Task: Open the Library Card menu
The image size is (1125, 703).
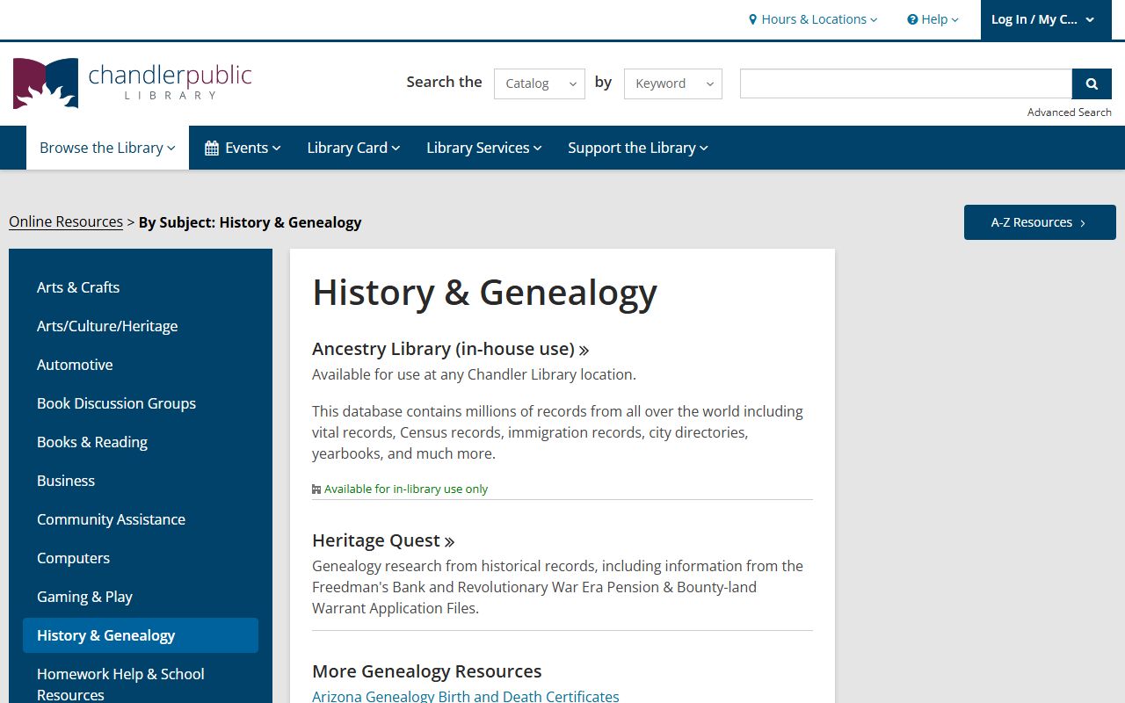Action: pos(353,148)
